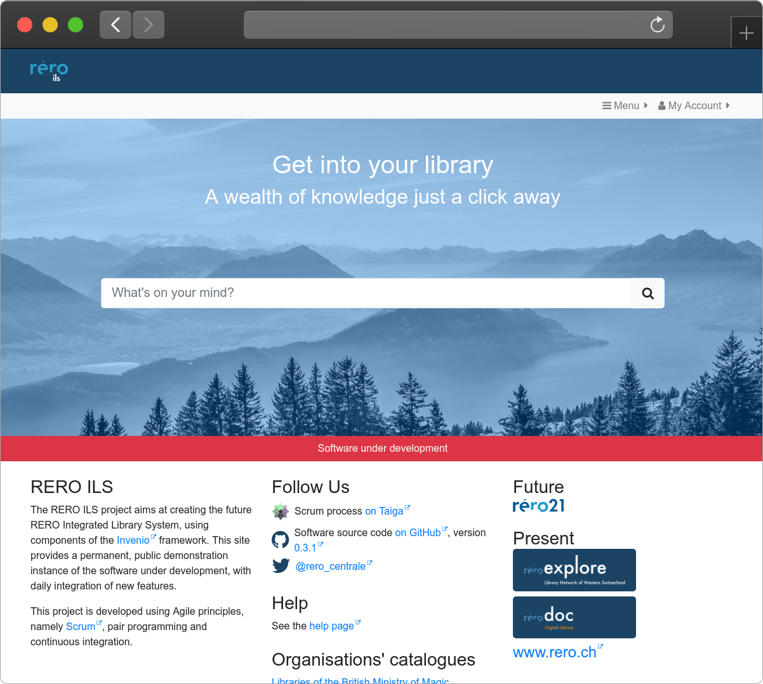Click the browser address bar

tap(444, 25)
